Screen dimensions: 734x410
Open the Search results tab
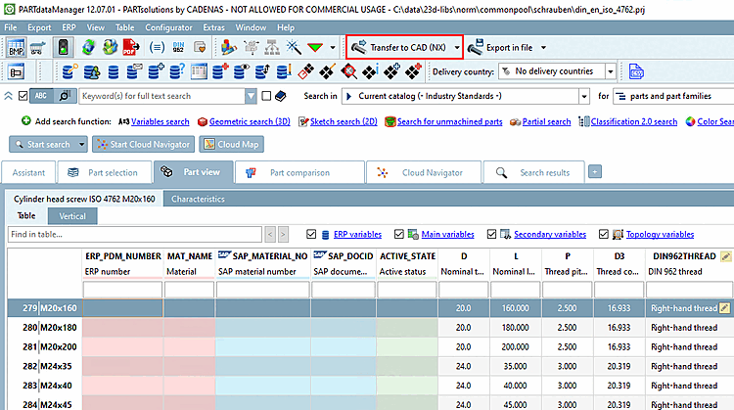click(x=533, y=172)
